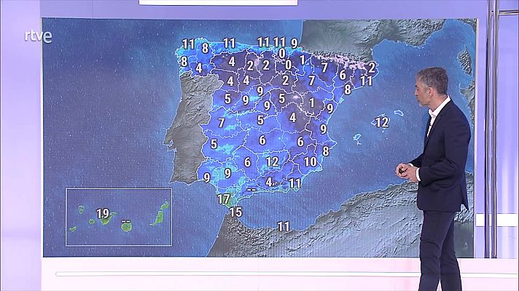Select the 2 temperature at Girona
The height and width of the screenshot is (291, 519).
[372, 68]
